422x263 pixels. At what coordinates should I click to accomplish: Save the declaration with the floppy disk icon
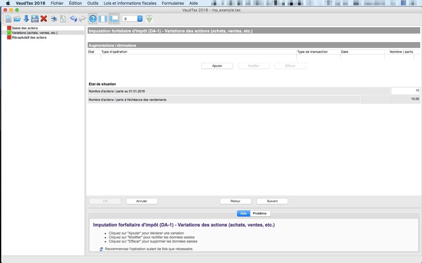(35, 19)
